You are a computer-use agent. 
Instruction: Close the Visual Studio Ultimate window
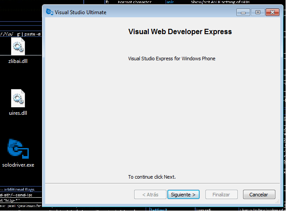click(x=272, y=12)
